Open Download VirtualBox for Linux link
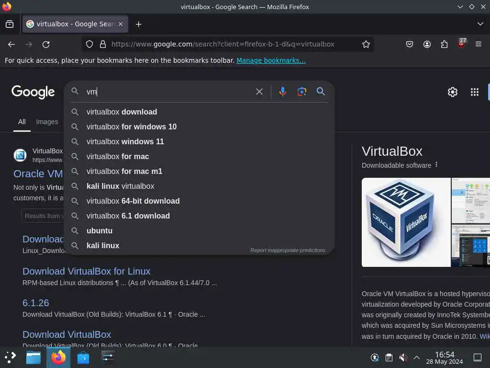The image size is (490, 368). click(87, 271)
